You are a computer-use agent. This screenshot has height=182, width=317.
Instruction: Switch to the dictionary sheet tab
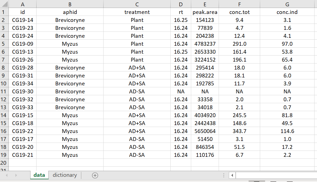(x=65, y=175)
